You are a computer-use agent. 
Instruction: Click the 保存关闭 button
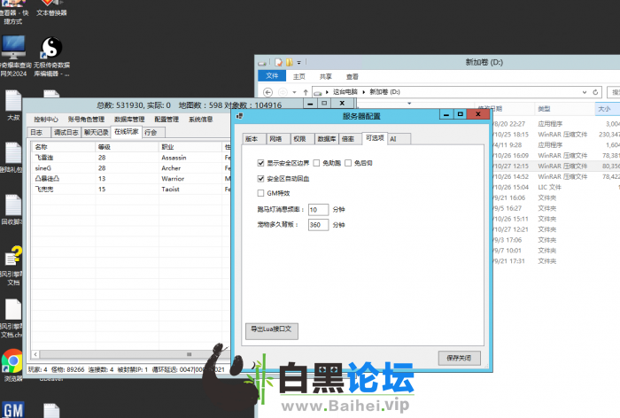(460, 358)
